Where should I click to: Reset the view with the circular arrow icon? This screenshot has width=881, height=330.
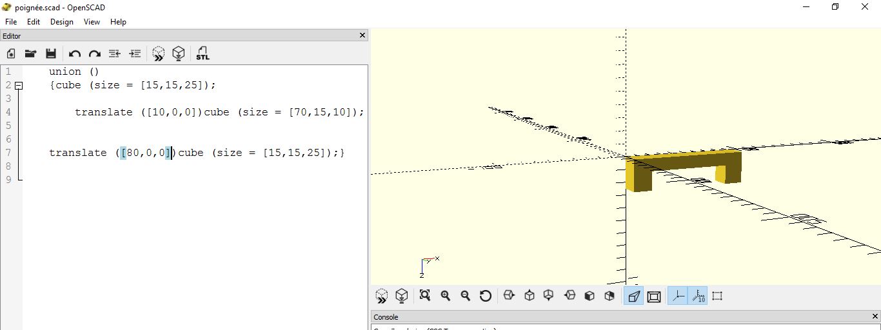pos(486,296)
